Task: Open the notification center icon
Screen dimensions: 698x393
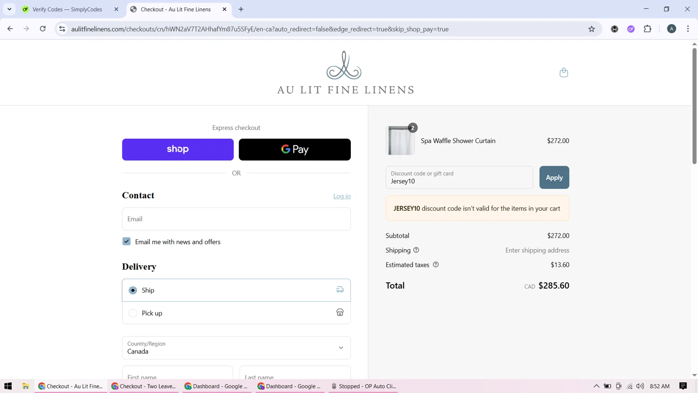Action: [x=683, y=386]
